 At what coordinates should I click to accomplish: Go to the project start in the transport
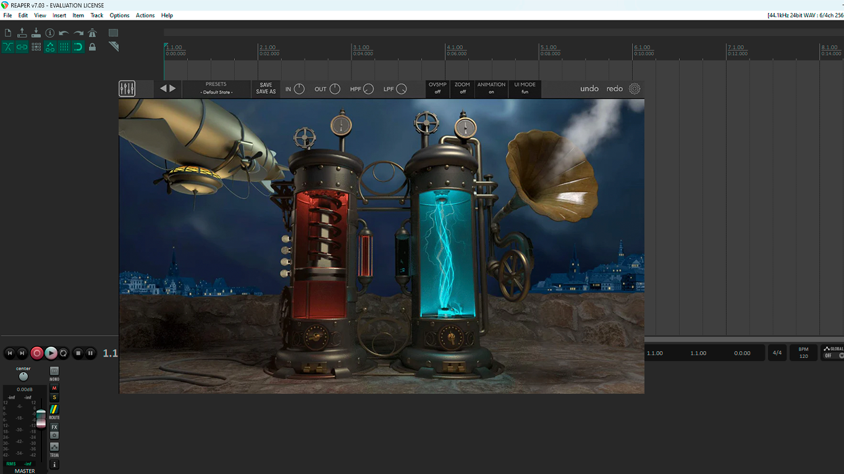[9, 353]
